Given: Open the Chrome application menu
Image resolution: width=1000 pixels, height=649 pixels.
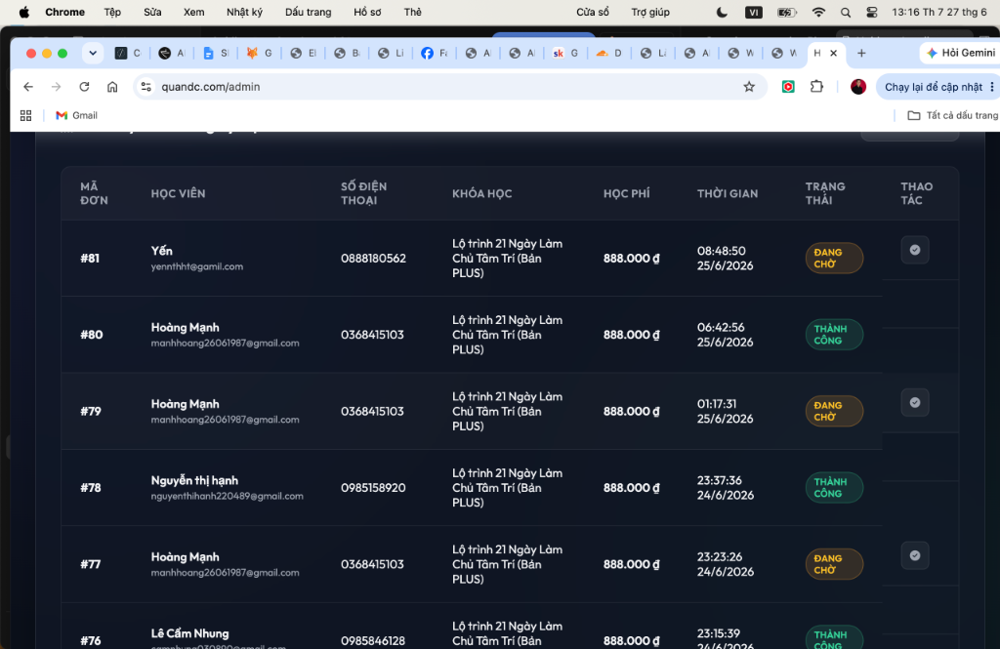Looking at the screenshot, I should pyautogui.click(x=65, y=12).
